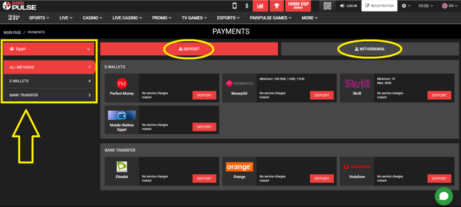Image resolution: width=461 pixels, height=207 pixels.
Task: Open the QR code icon
Action: click(x=327, y=6)
